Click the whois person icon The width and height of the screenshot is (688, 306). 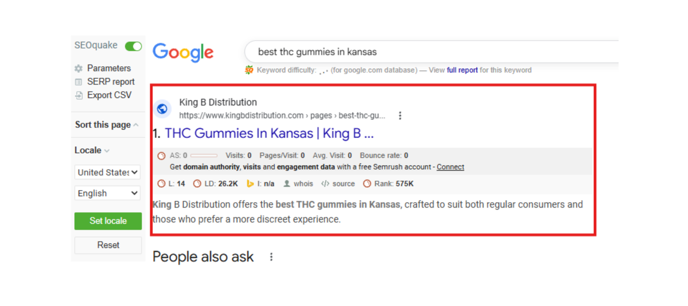coord(287,184)
